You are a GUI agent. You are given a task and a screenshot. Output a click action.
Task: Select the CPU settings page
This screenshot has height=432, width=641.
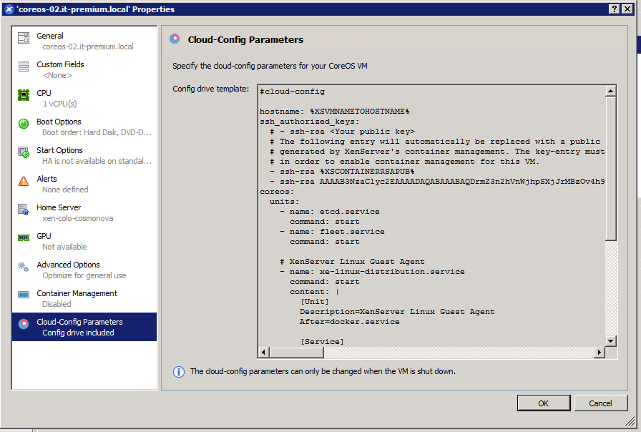point(84,98)
